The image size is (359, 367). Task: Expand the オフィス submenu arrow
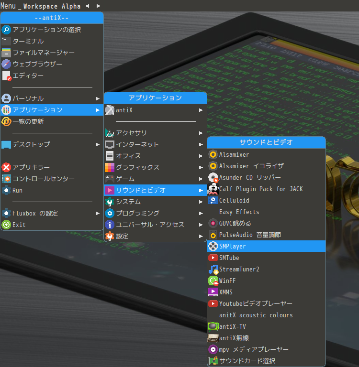pyautogui.click(x=201, y=156)
